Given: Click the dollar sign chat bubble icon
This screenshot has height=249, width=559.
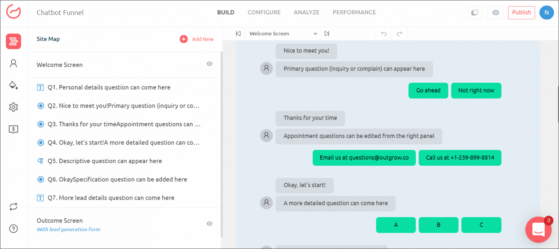Looking at the screenshot, I should tap(13, 129).
